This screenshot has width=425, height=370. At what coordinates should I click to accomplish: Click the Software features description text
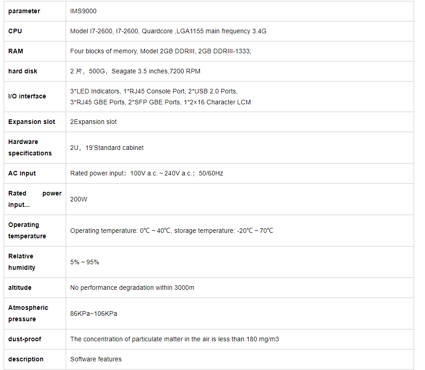click(96, 359)
